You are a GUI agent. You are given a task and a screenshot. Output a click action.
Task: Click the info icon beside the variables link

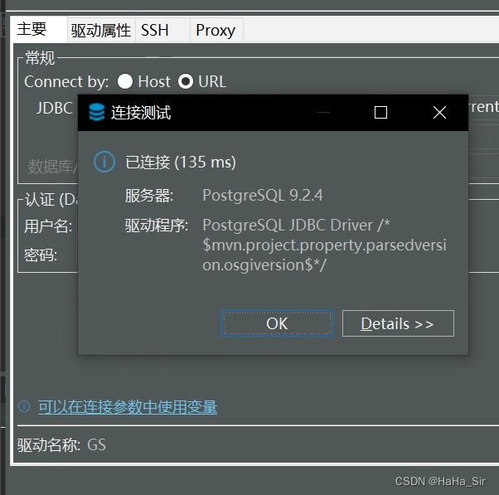point(24,406)
